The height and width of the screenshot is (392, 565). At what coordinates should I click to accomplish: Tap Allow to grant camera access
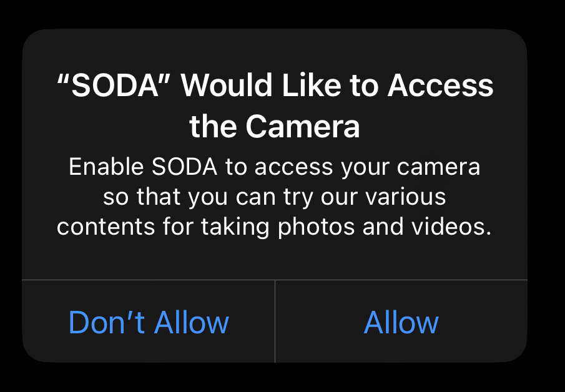401,323
